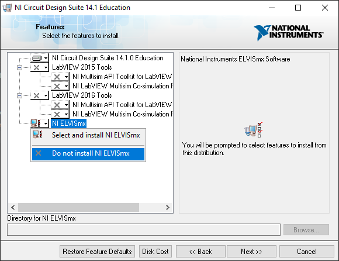Screen dimensions: 339x261
Task: Open NI Circuit Design Suite 14.1.0 install-state dropdown
Action: (x=40, y=58)
